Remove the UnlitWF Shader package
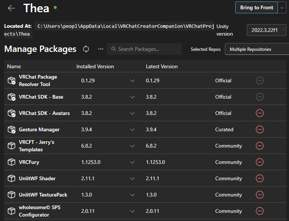This screenshot has width=289, height=221. 260,179
